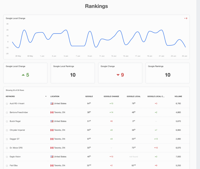Click the 64th Google rank for Audi
The image size is (200, 169).
pos(89,103)
